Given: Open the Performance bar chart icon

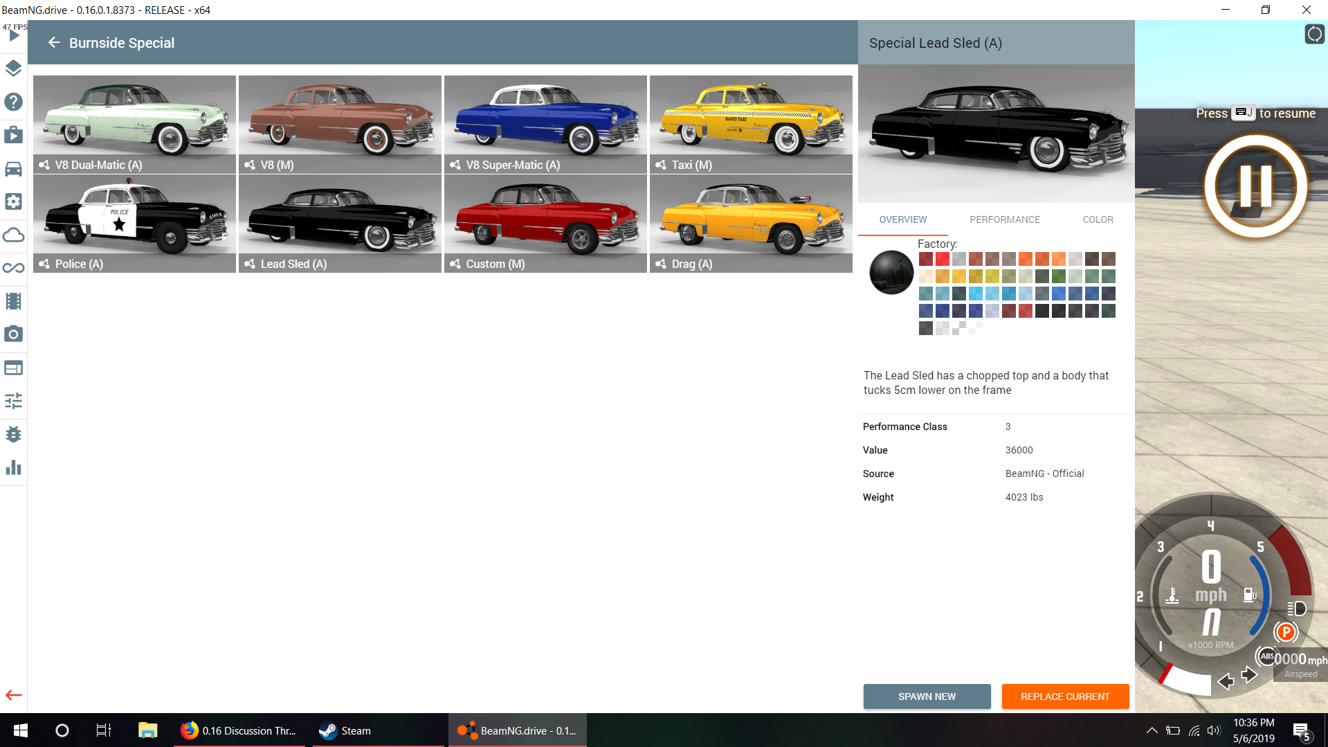Looking at the screenshot, I should coord(13,467).
